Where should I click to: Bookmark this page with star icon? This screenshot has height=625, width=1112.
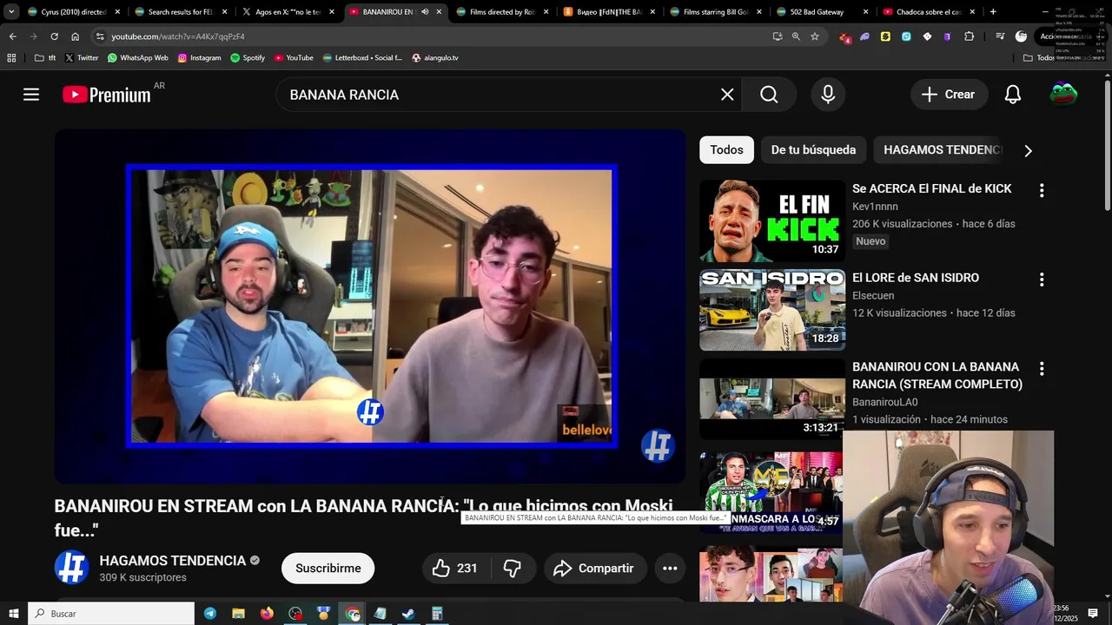tap(815, 36)
